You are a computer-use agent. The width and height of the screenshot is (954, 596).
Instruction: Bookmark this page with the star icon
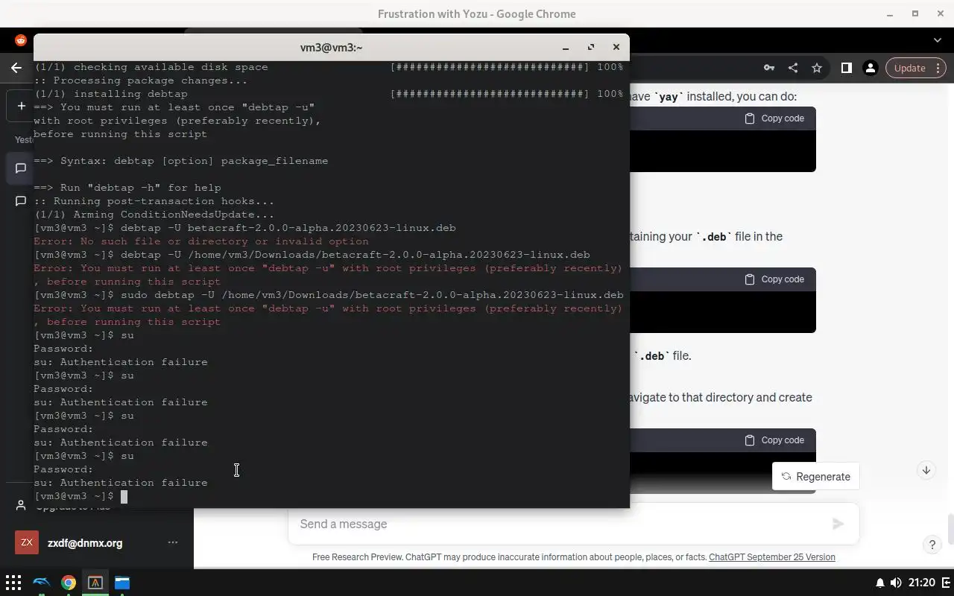pyautogui.click(x=817, y=68)
